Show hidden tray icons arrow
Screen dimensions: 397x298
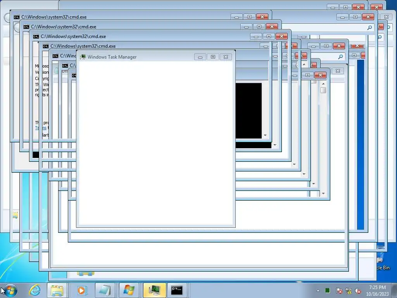point(318,291)
